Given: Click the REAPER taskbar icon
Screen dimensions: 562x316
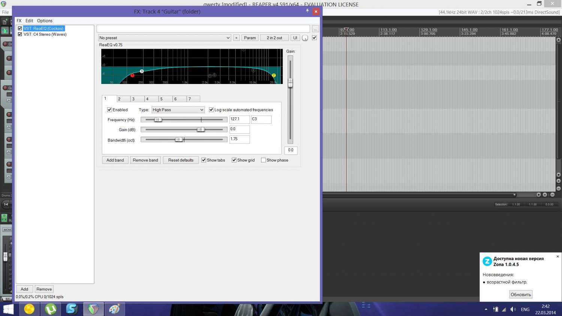Looking at the screenshot, I should tap(93, 309).
